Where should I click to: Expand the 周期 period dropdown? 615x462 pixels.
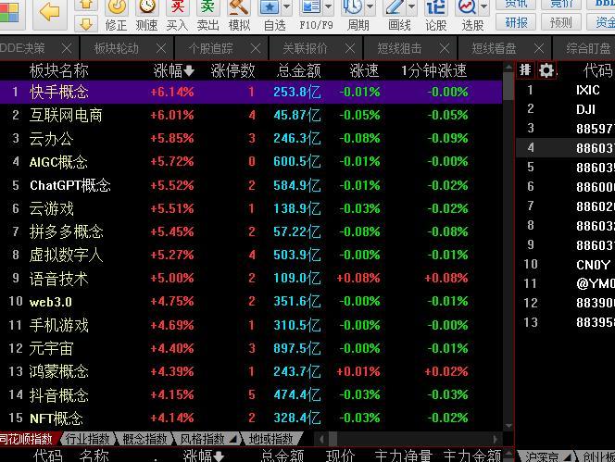pos(369,7)
